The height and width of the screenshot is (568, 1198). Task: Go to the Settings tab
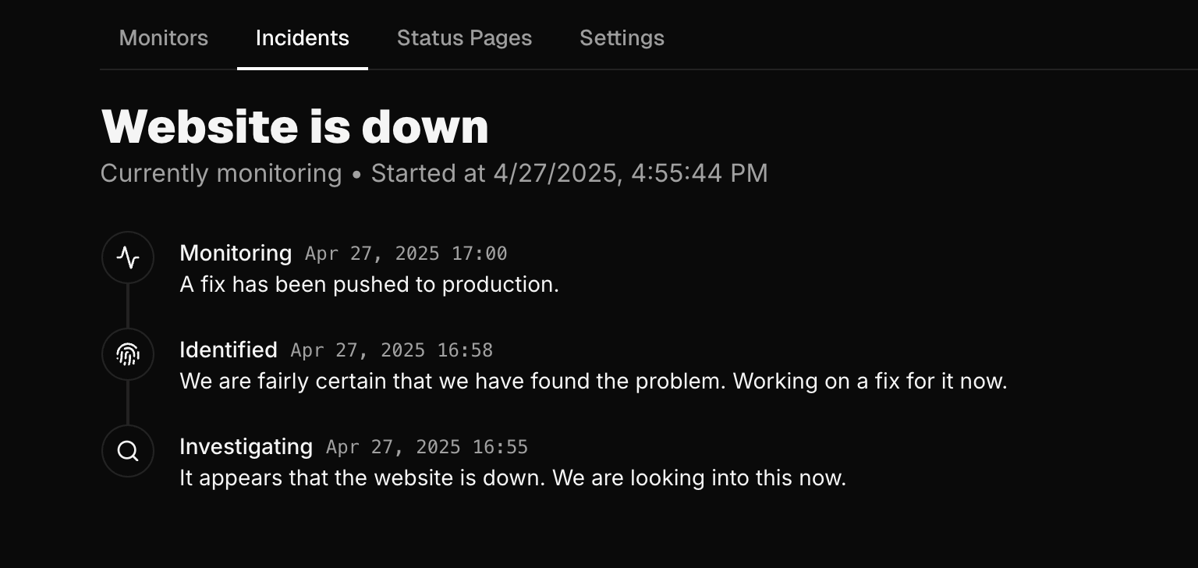(x=622, y=37)
